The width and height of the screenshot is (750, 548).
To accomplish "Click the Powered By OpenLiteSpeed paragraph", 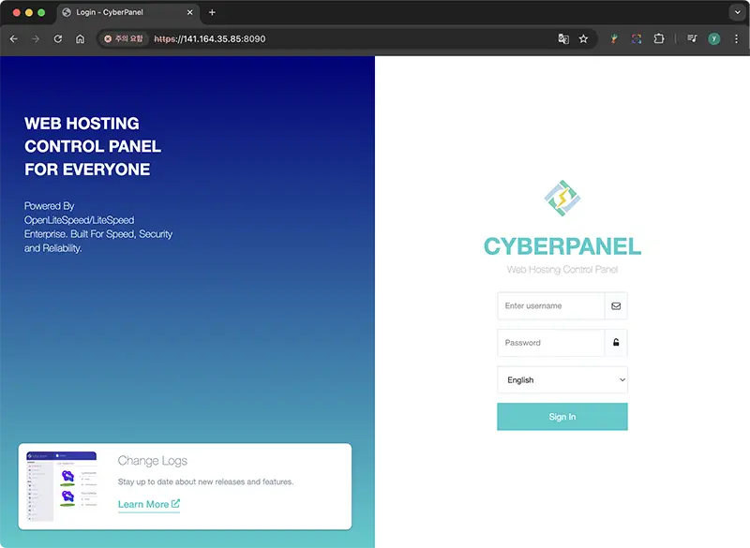I will 98,227.
